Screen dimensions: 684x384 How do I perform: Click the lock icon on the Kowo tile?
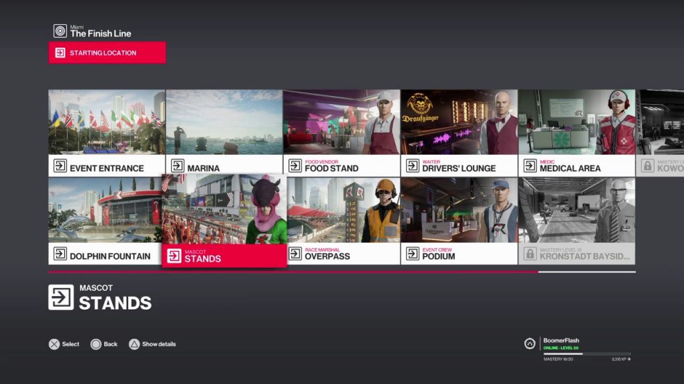coord(647,166)
